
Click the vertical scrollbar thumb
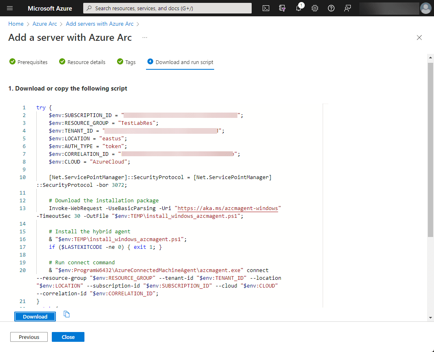(430, 149)
